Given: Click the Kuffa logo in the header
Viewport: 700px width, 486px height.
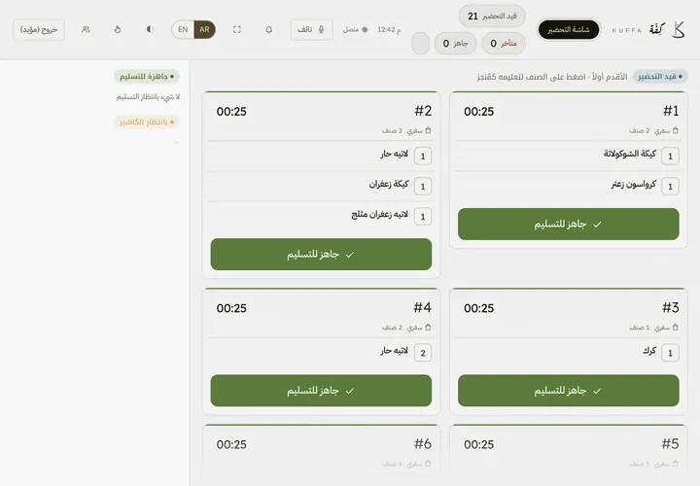Looking at the screenshot, I should 648,30.
